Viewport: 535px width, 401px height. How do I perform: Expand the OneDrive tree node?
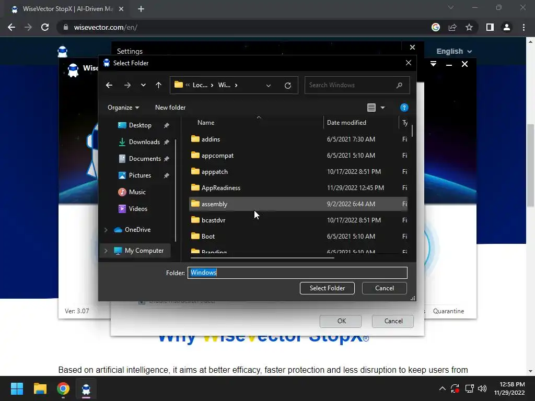coord(106,230)
